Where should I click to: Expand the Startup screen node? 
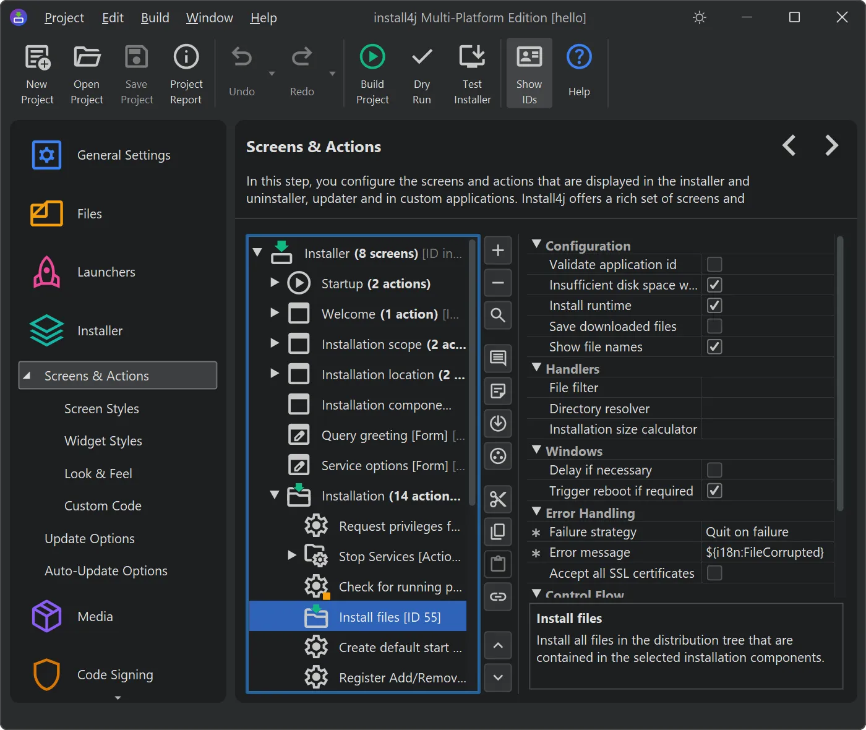275,283
